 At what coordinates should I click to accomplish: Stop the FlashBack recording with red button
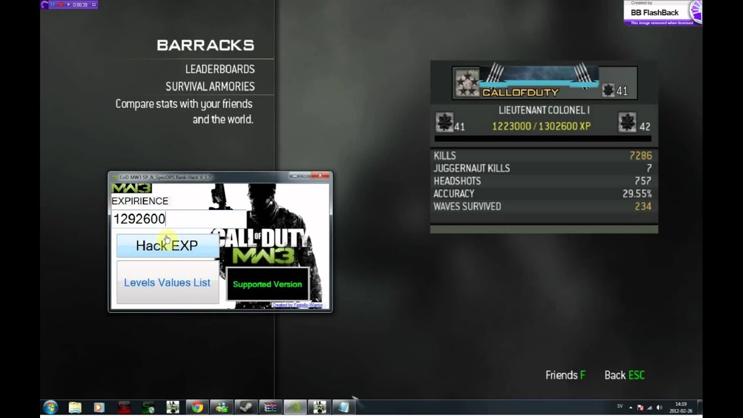pos(60,4)
